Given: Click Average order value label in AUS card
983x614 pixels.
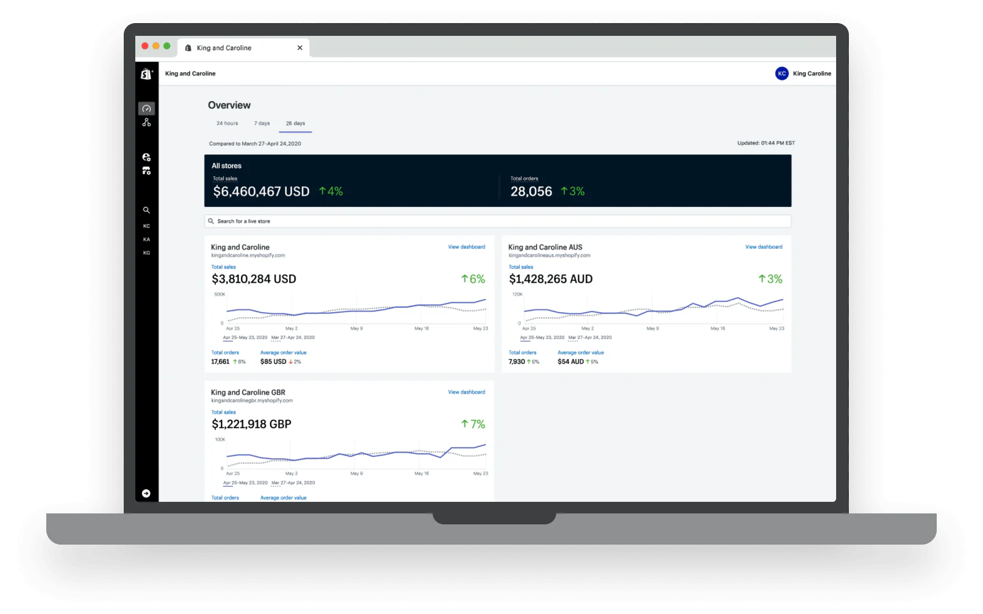Looking at the screenshot, I should [x=581, y=353].
